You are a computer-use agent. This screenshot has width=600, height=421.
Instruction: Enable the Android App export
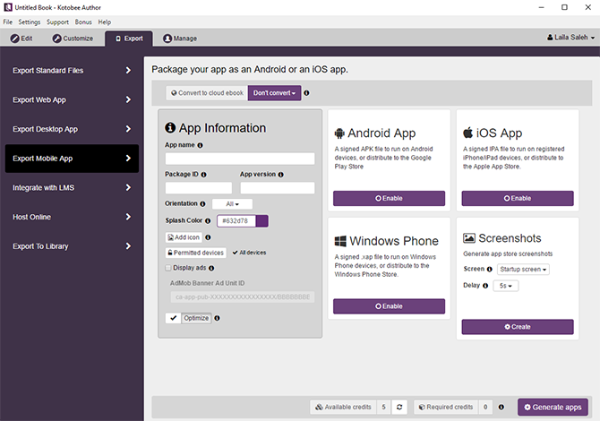click(x=390, y=198)
